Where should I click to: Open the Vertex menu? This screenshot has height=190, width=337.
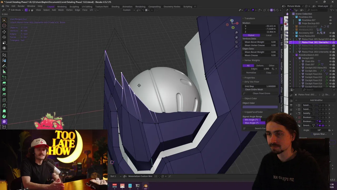click(x=69, y=10)
